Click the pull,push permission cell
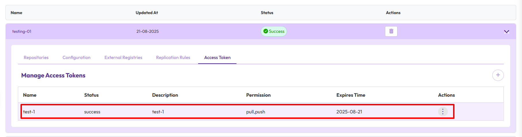 click(256, 112)
